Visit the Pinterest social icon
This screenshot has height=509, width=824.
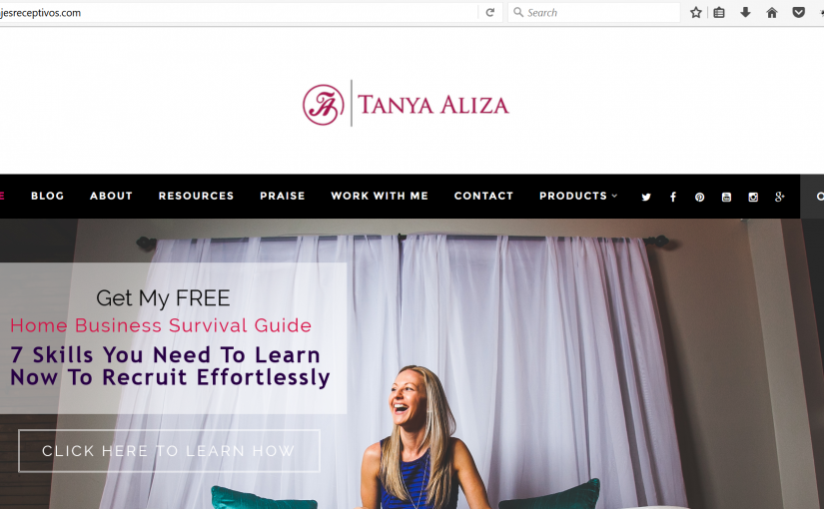tap(699, 197)
